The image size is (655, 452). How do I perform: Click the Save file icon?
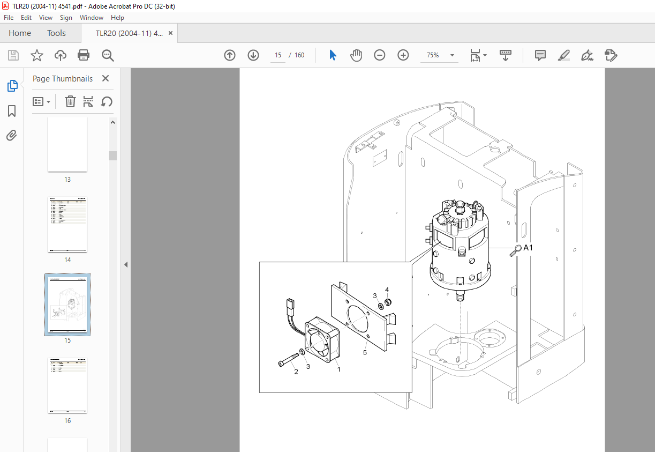(13, 55)
